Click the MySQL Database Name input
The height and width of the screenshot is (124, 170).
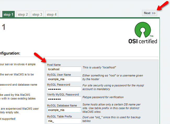click(64, 110)
